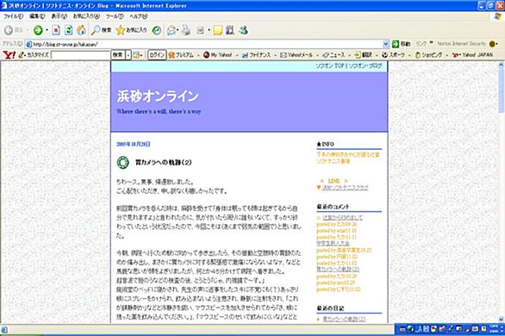The image size is (505, 336).
Task: Click the Stop loading icon
Action: click(x=56, y=30)
